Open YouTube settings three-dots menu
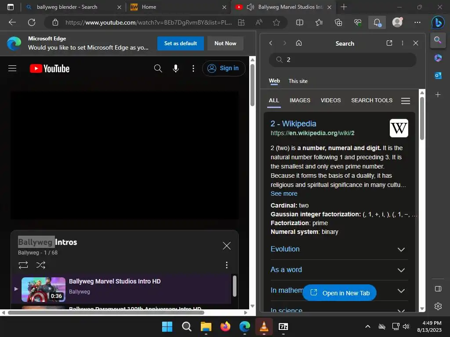Viewport: 450px width, 337px height. coord(193,68)
